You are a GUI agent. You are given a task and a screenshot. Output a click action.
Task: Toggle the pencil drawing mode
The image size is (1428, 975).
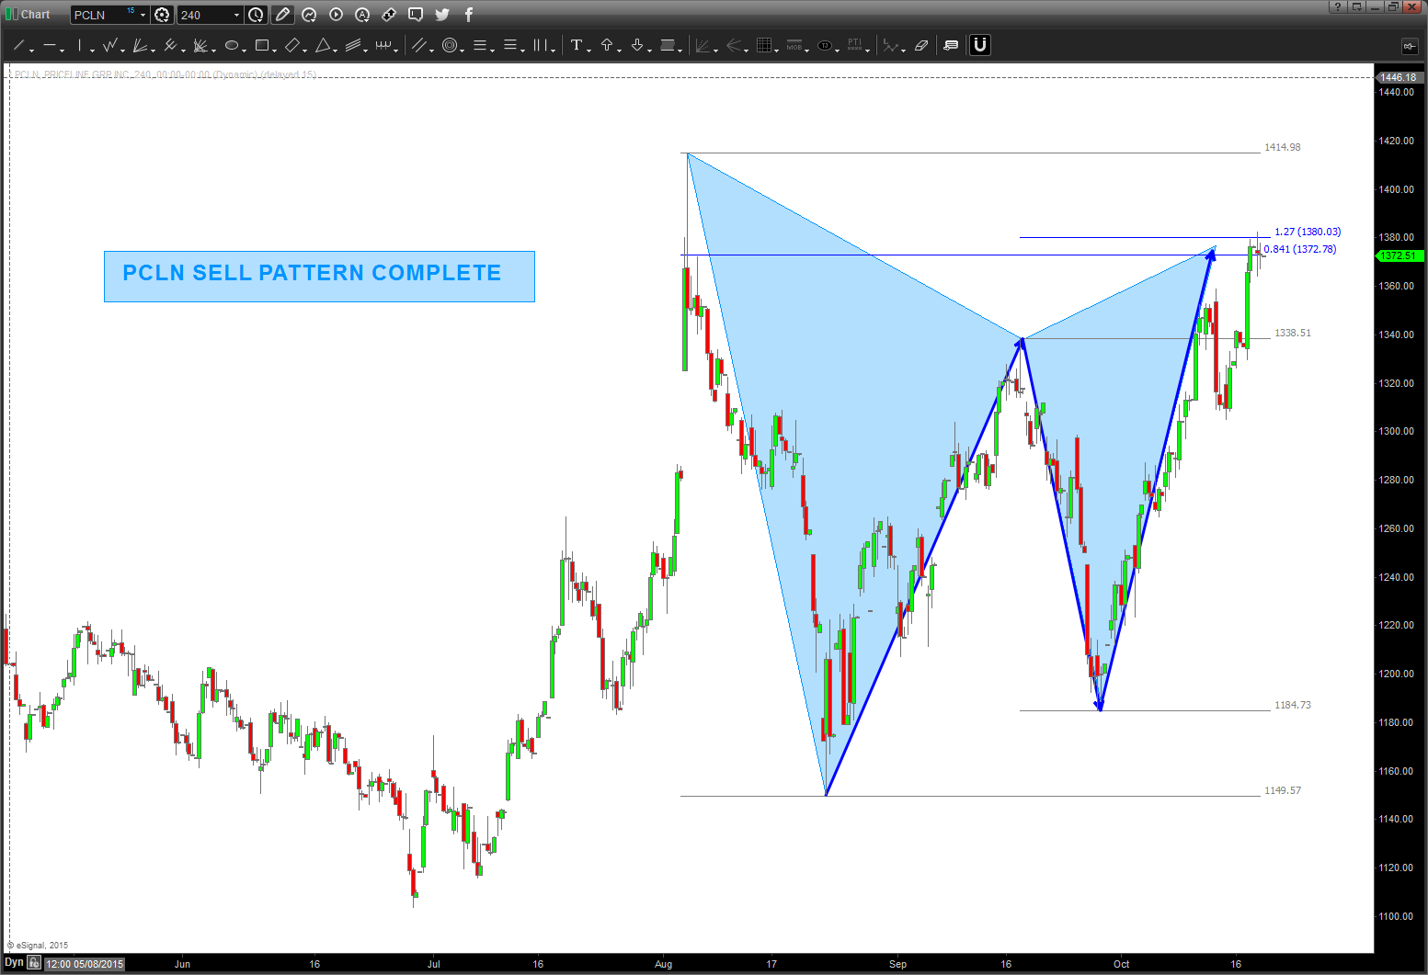pos(282,14)
